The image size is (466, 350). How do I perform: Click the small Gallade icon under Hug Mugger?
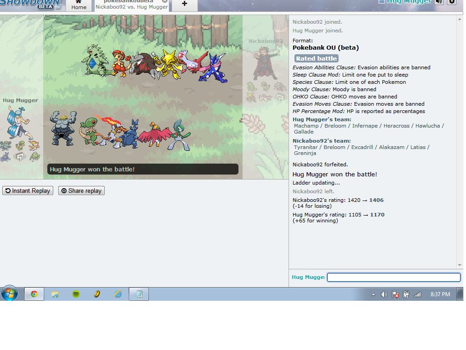[x=34, y=157]
